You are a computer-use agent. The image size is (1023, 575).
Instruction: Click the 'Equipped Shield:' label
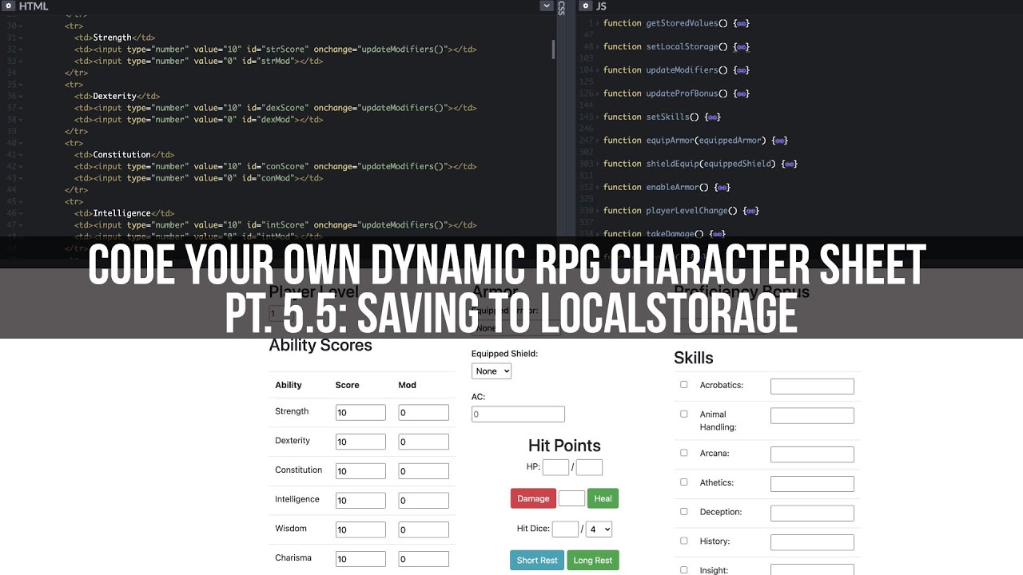pos(504,354)
